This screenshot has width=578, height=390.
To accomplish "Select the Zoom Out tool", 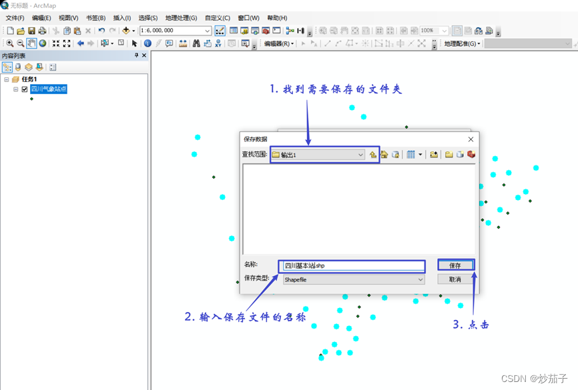I will [20, 43].
